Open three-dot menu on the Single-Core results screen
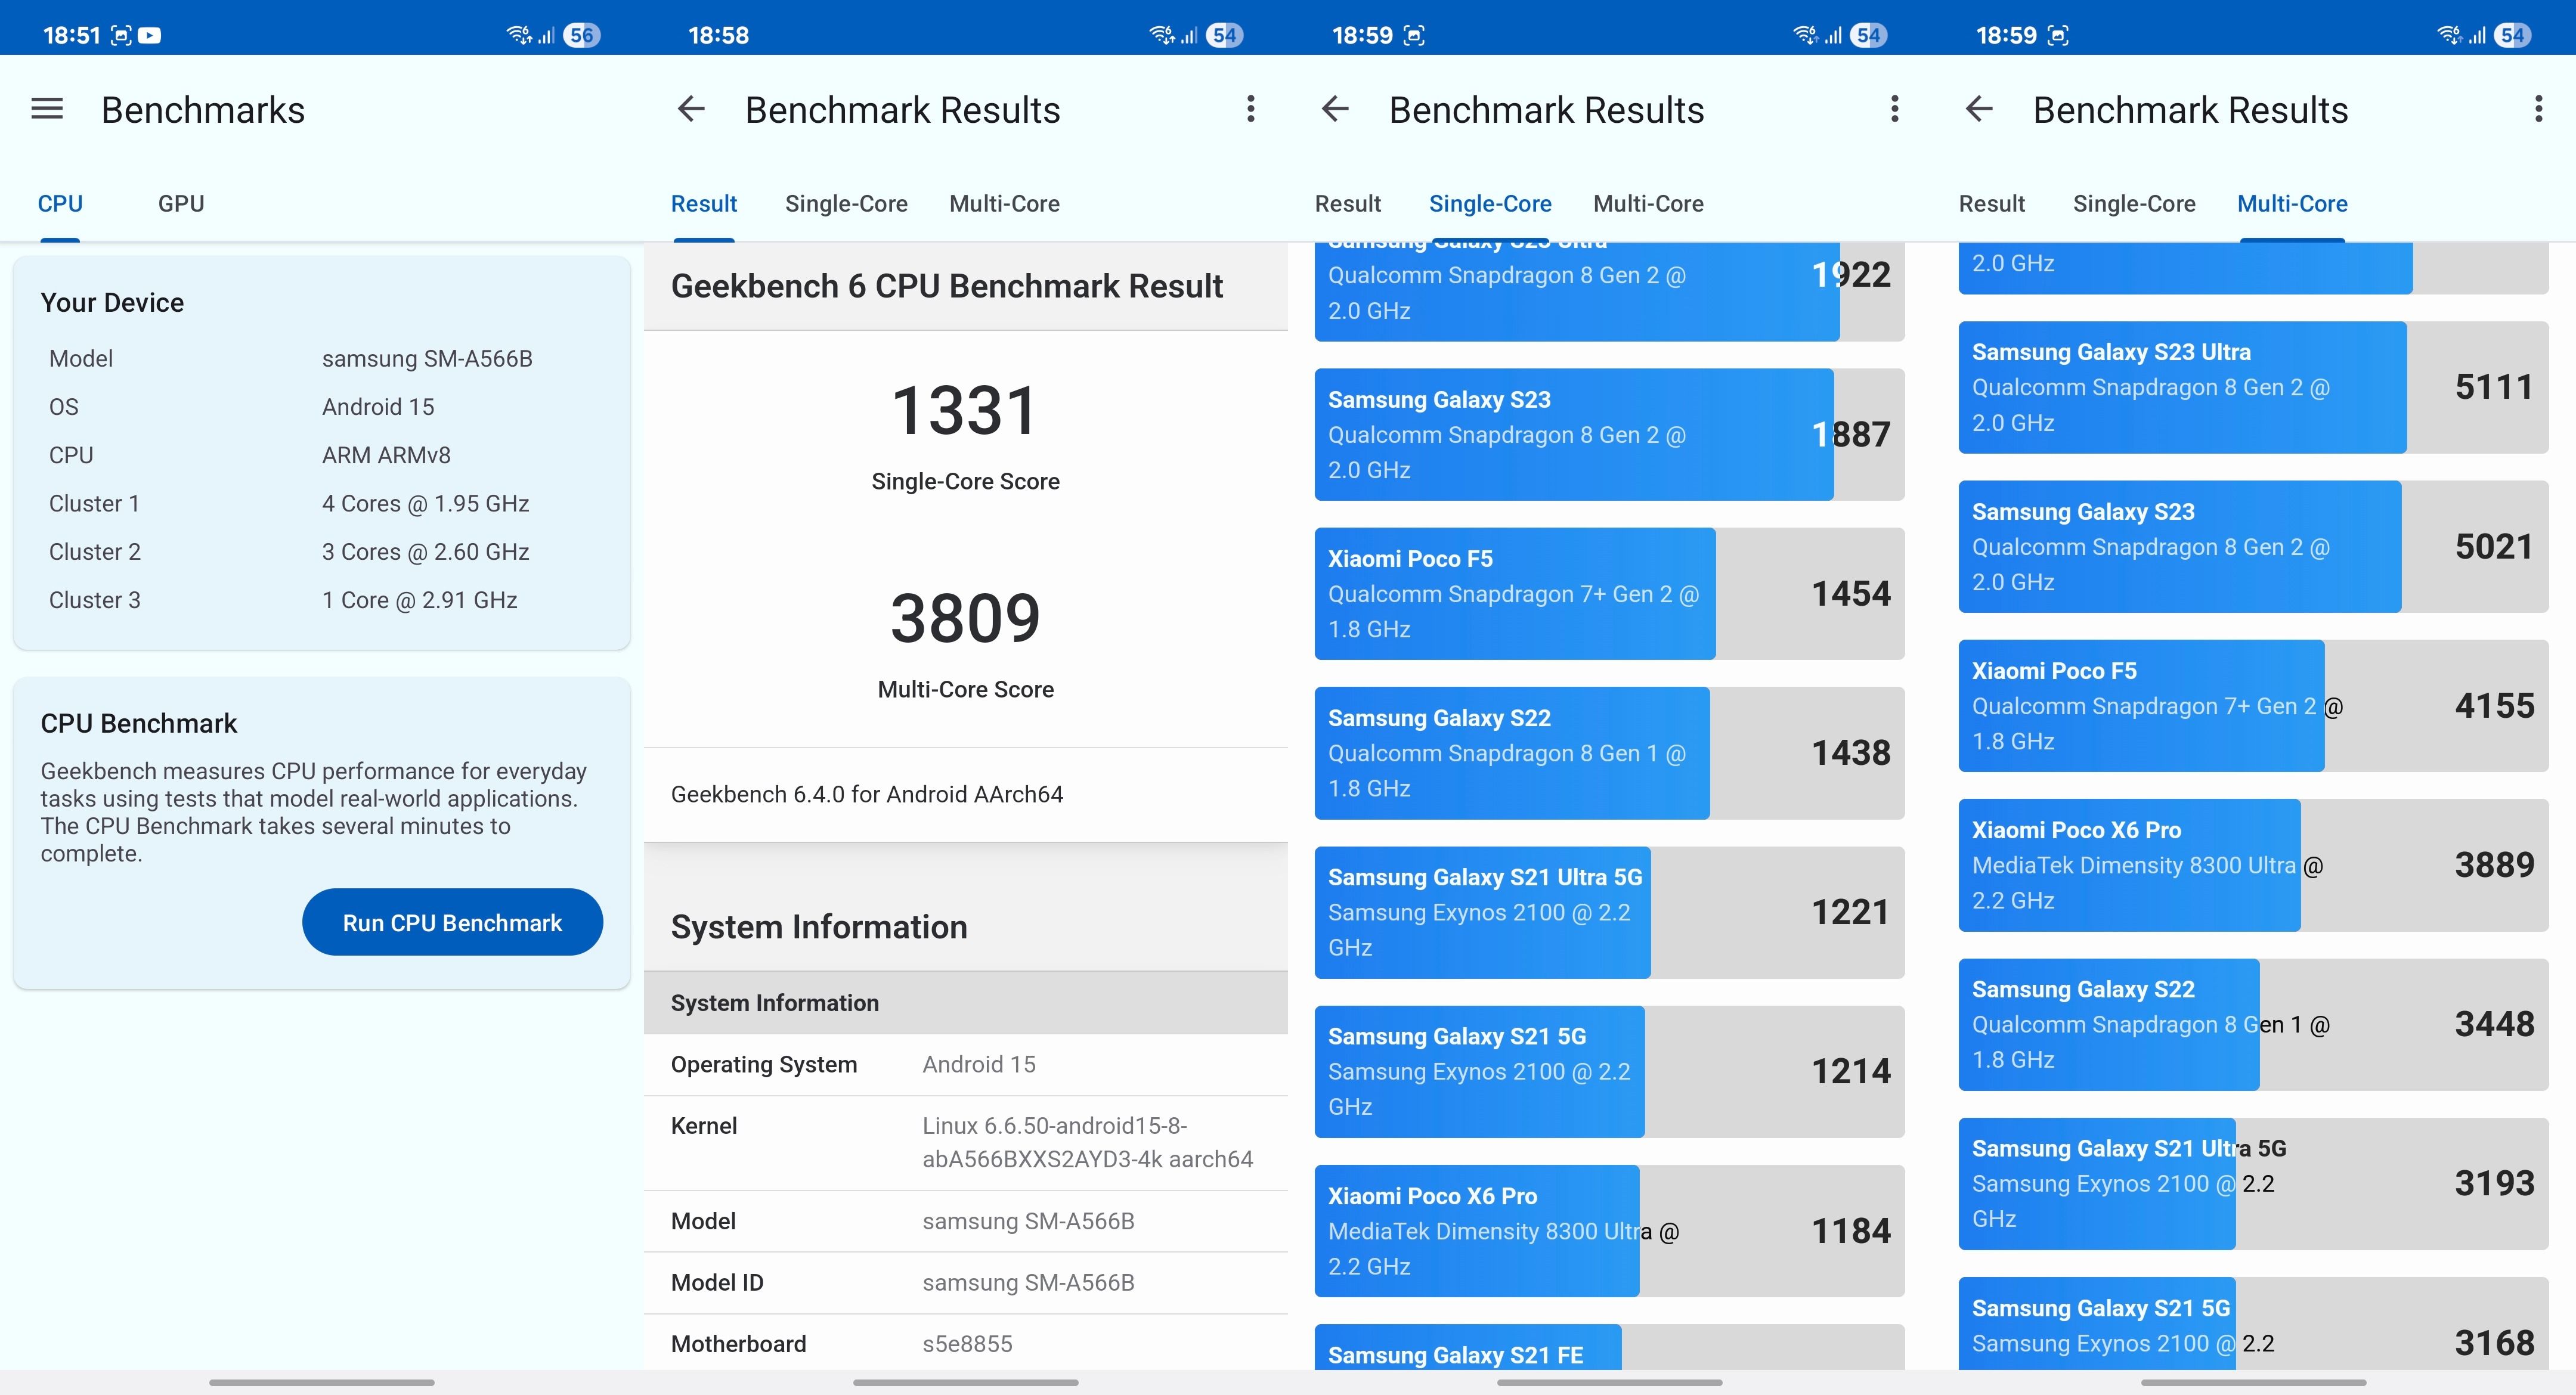 (1894, 109)
